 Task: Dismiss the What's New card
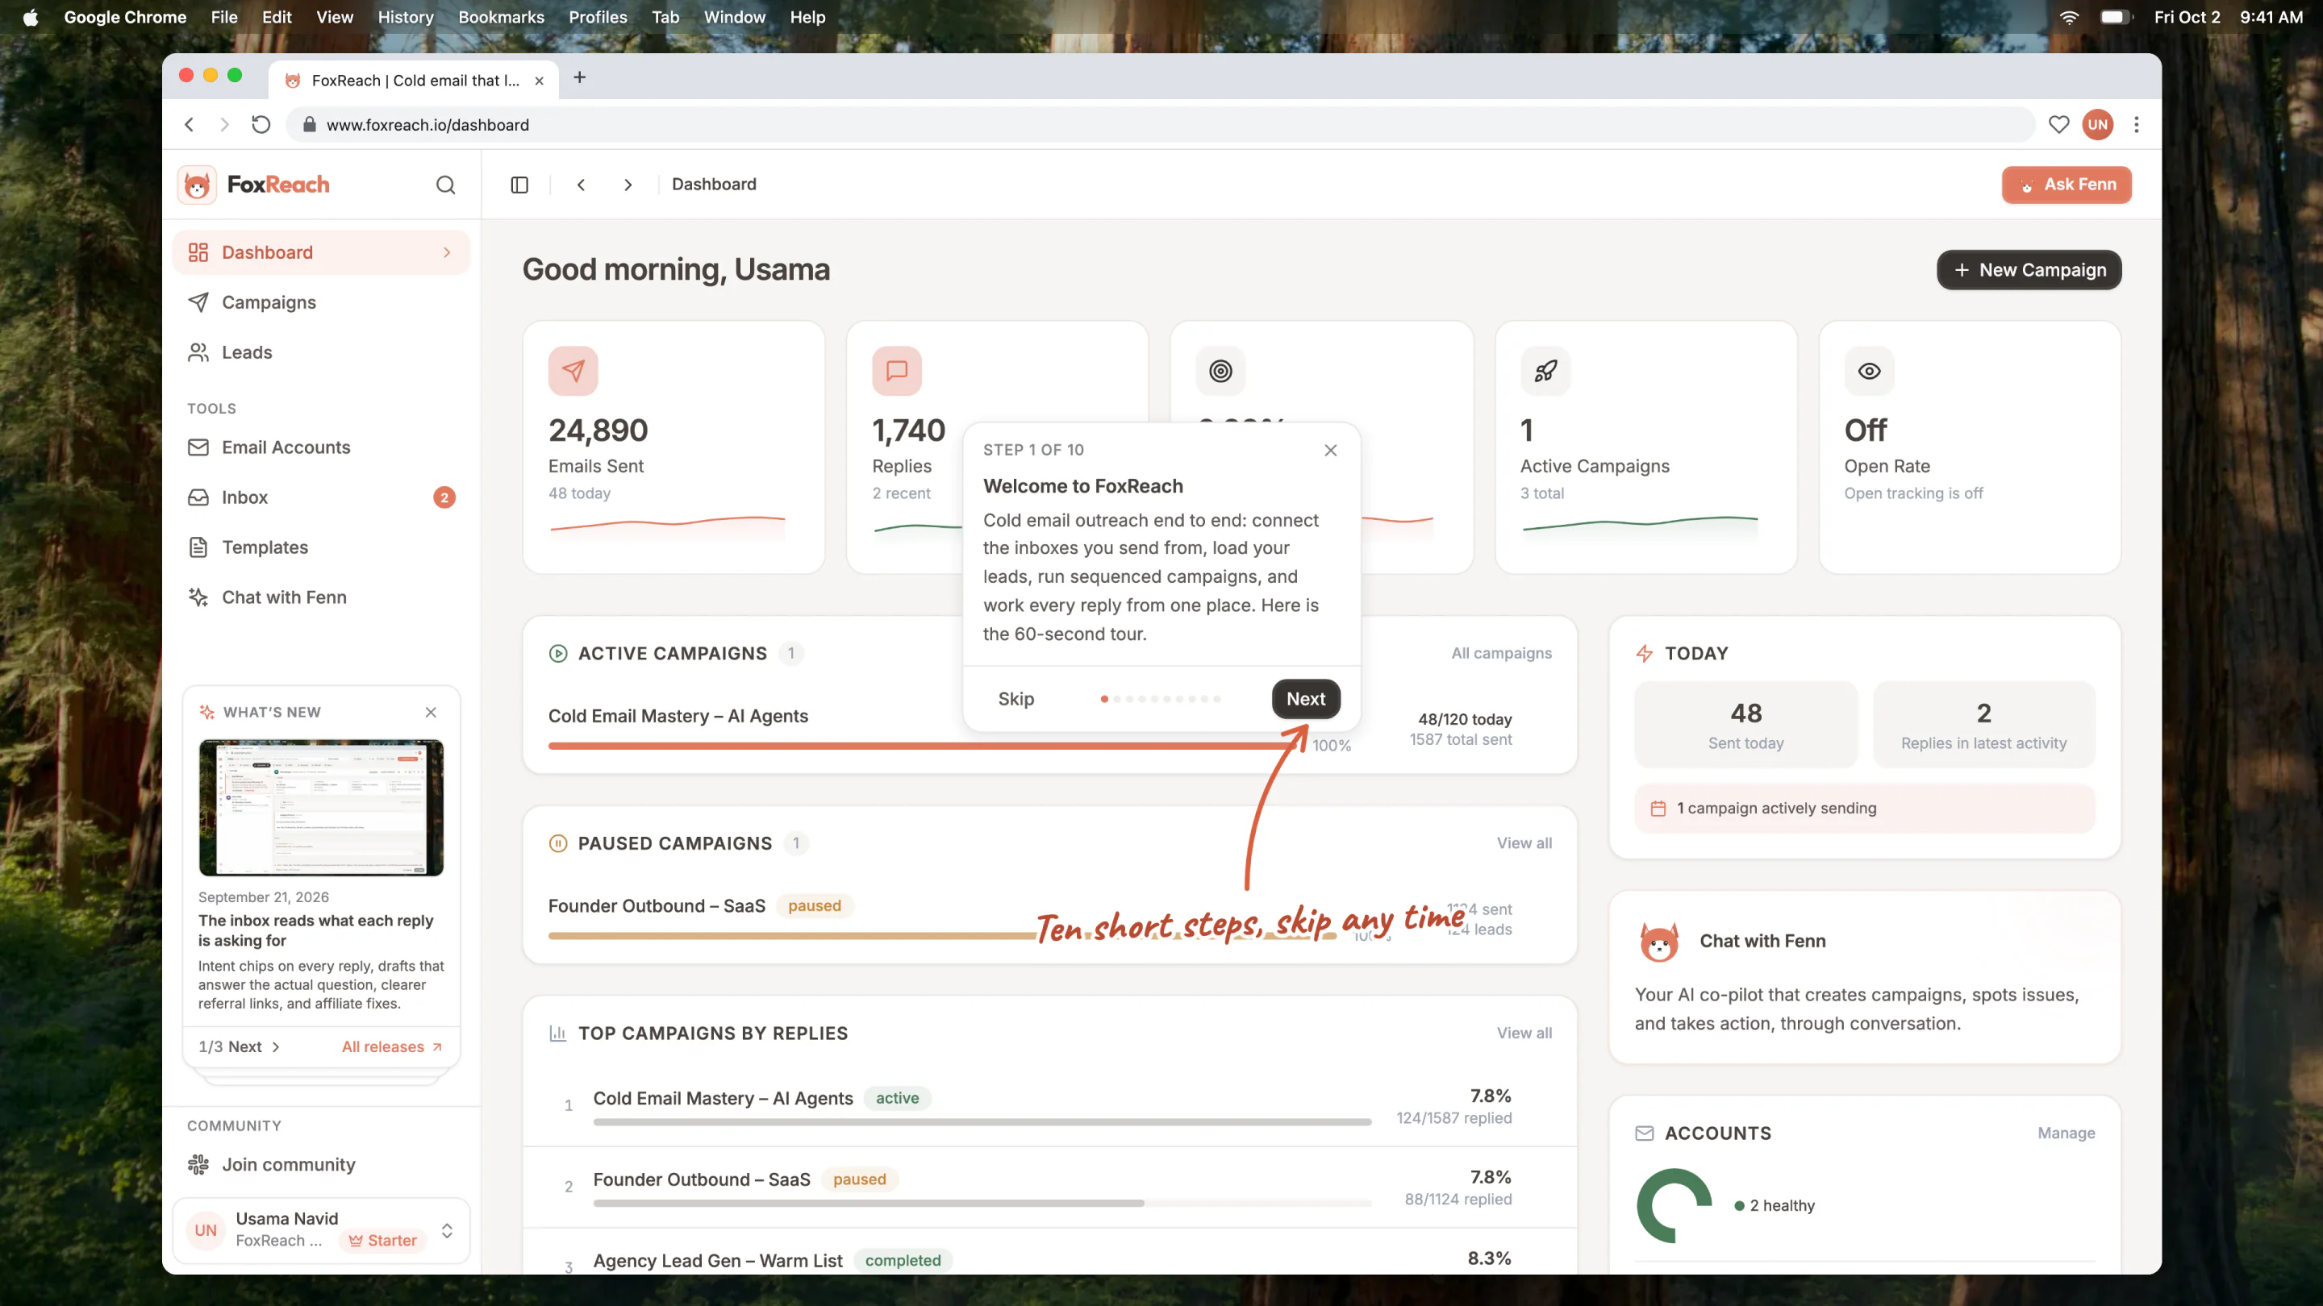[431, 712]
